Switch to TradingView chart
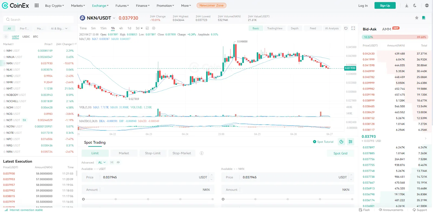433x212 pixels. tap(275, 28)
